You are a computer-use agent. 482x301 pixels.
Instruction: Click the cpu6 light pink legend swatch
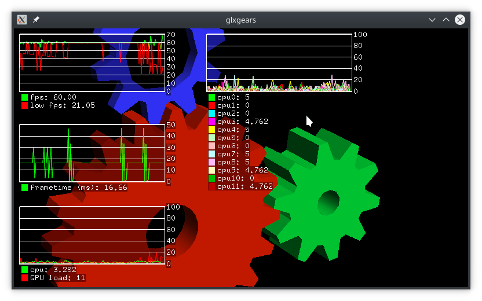212,146
